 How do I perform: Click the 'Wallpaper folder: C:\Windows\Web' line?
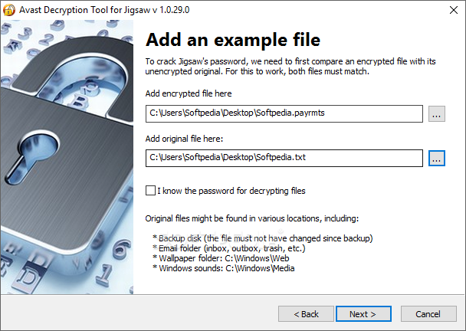point(221,258)
